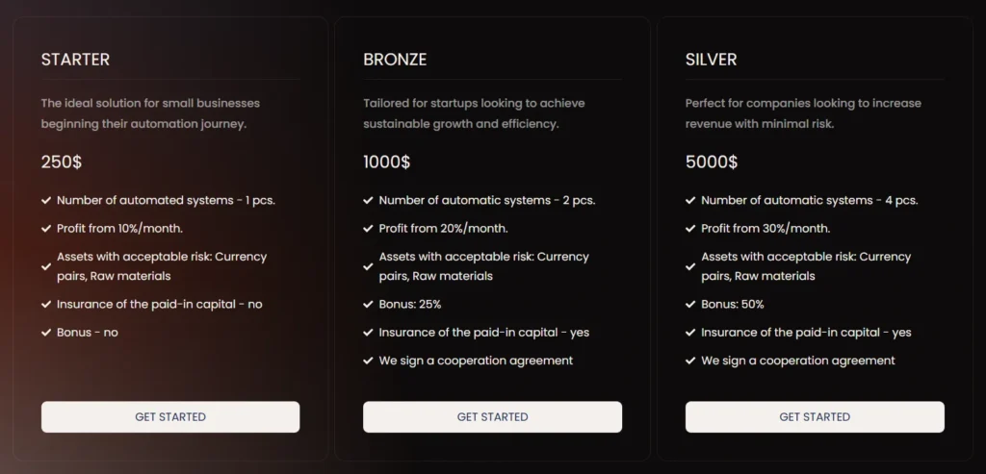Click the BRONZE plan heading

tap(395, 60)
